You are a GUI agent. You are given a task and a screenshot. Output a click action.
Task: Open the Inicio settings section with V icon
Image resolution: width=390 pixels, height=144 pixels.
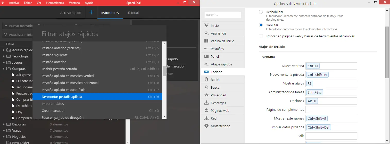click(x=206, y=26)
